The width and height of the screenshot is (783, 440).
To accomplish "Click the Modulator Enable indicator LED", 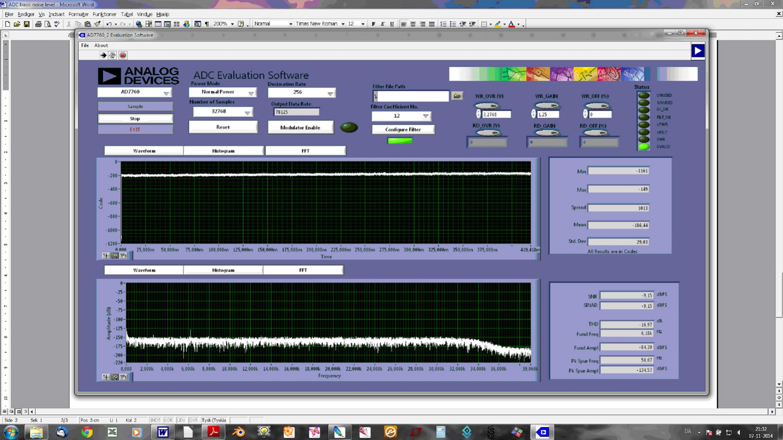I will 349,127.
